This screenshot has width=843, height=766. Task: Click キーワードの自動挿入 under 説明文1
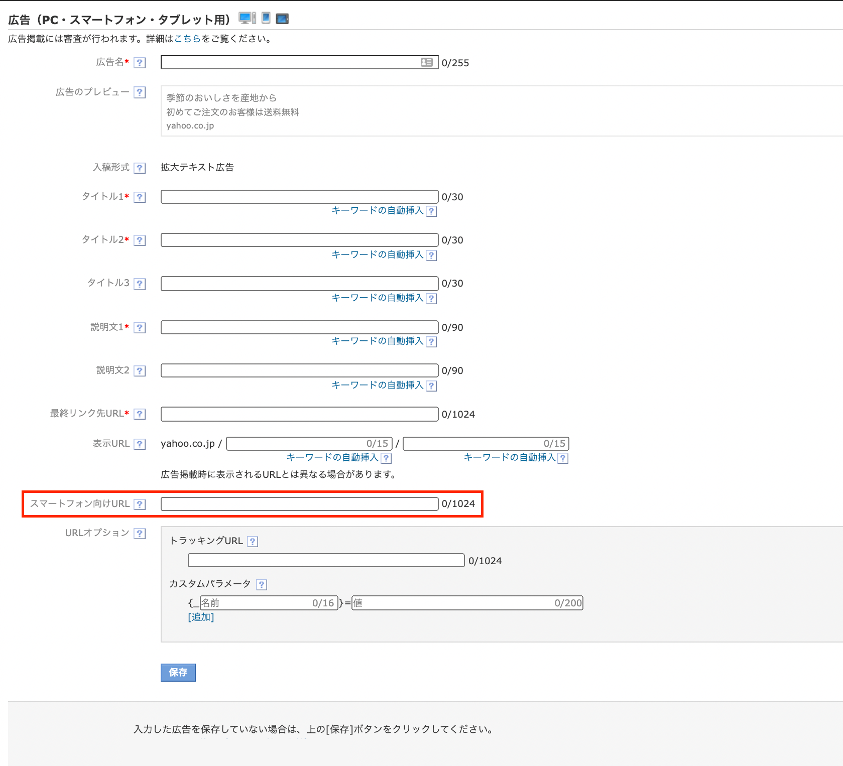tap(378, 341)
